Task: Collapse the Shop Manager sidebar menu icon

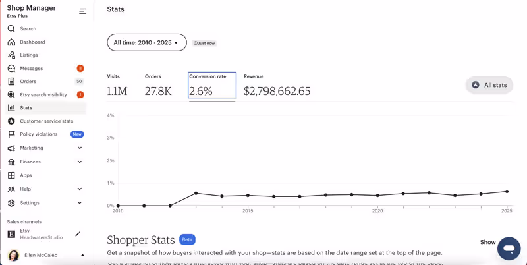Action: point(82,11)
